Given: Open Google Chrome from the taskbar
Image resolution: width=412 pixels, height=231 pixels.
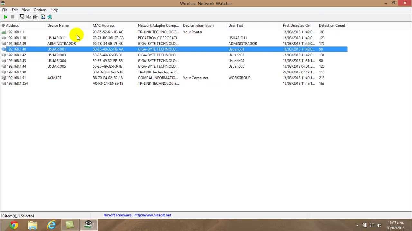Looking at the screenshot, I should 14,225.
